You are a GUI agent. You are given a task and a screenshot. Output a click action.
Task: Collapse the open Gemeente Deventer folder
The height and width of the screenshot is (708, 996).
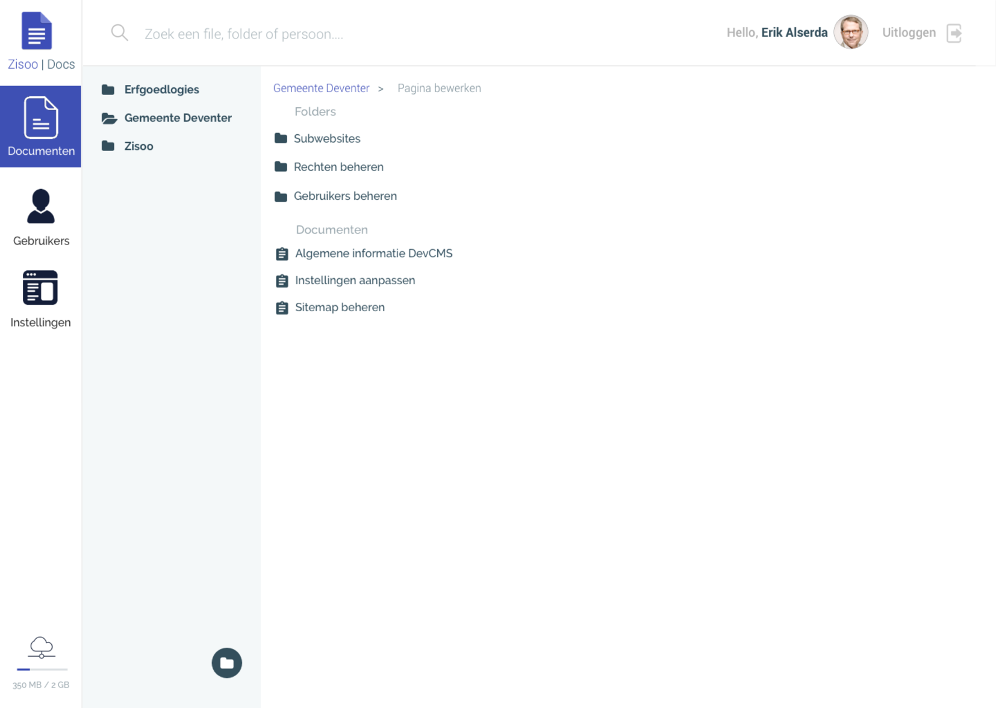tap(177, 118)
